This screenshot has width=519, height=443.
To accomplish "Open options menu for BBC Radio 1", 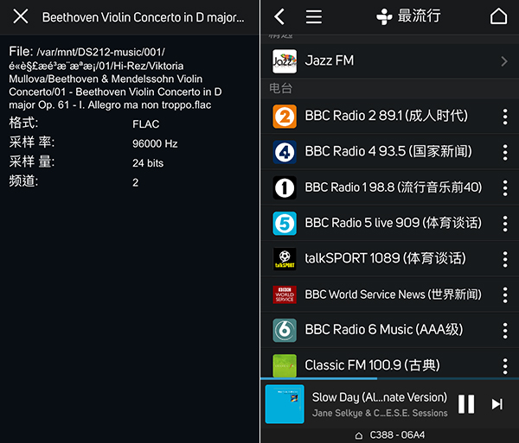I will point(505,188).
